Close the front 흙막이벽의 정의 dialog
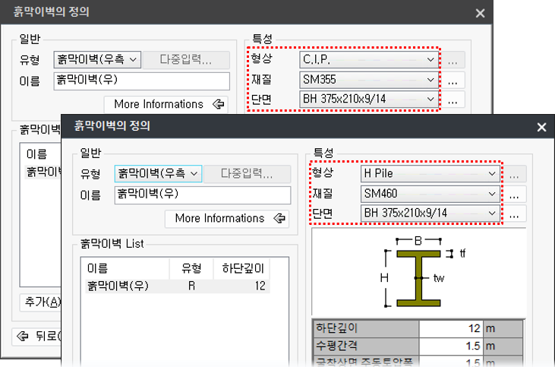This screenshot has width=555, height=367. (541, 128)
